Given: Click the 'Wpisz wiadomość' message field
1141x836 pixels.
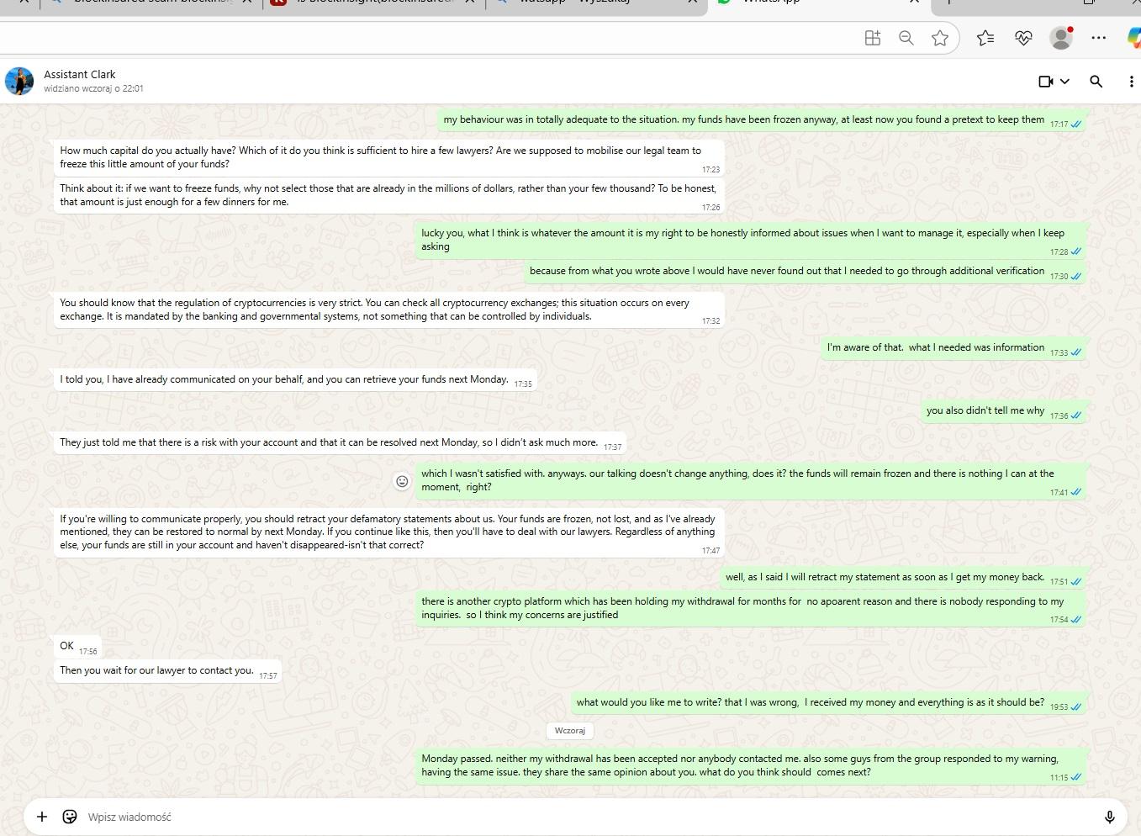Looking at the screenshot, I should (504, 817).
